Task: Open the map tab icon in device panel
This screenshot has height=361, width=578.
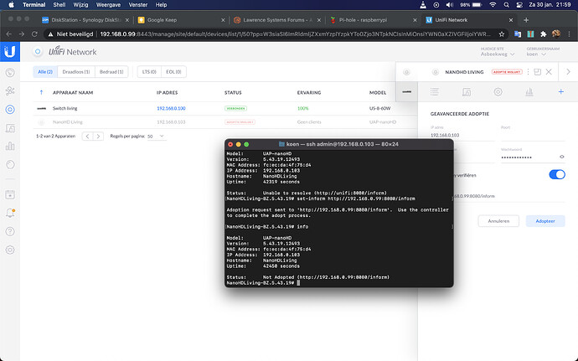Action: (467, 92)
